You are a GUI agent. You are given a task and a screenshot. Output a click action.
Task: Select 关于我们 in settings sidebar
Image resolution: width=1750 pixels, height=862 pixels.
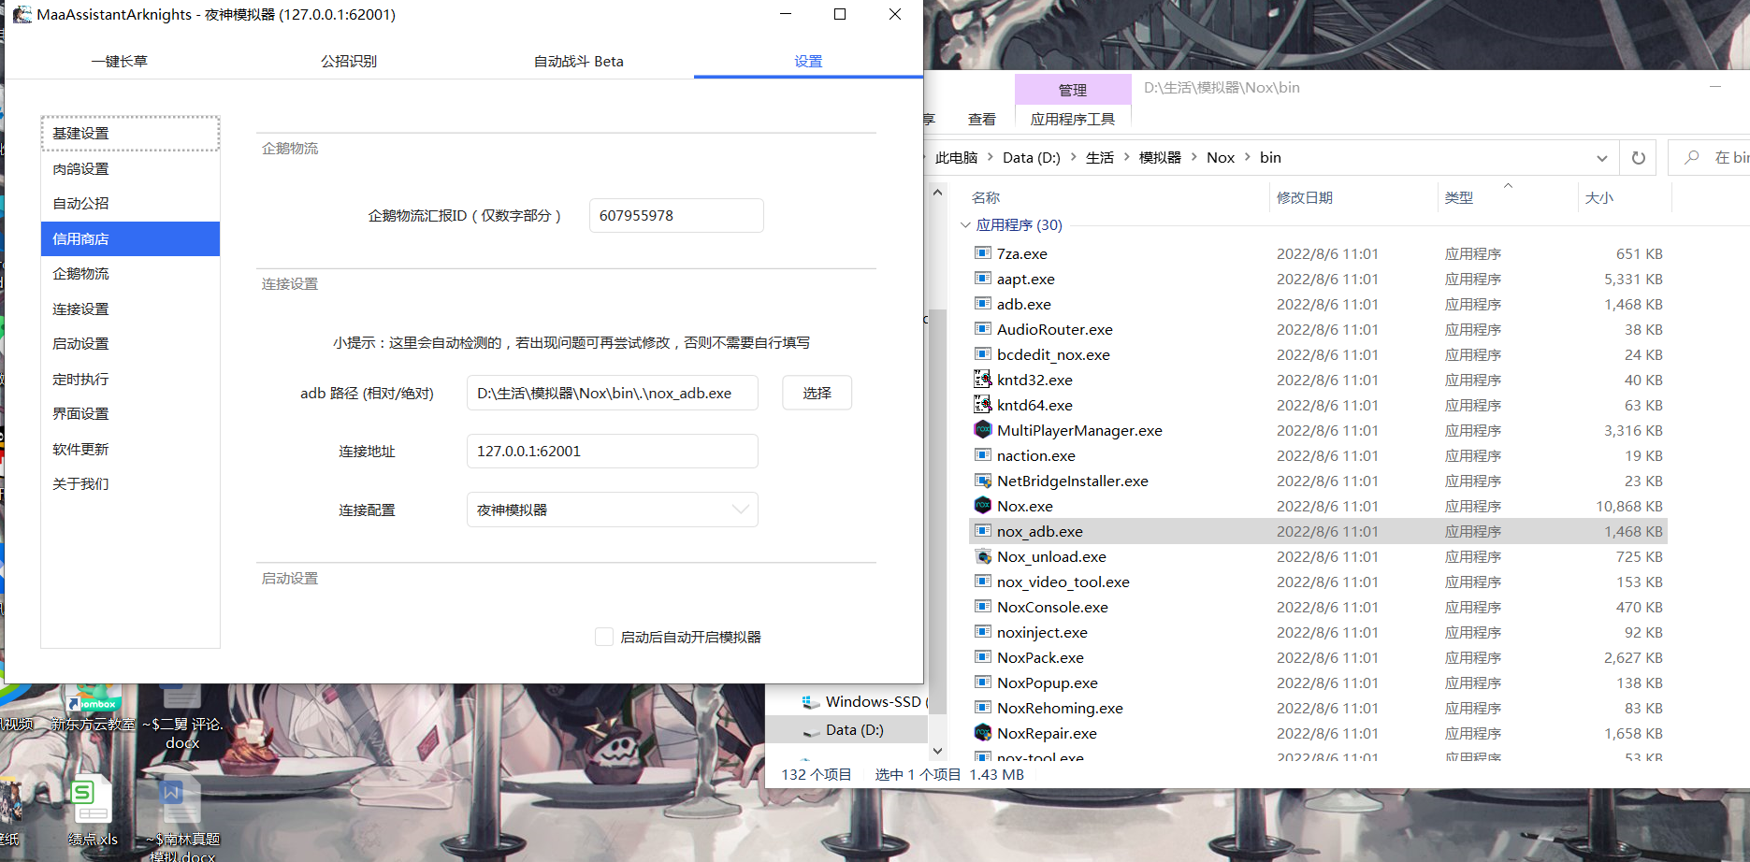[x=130, y=484]
